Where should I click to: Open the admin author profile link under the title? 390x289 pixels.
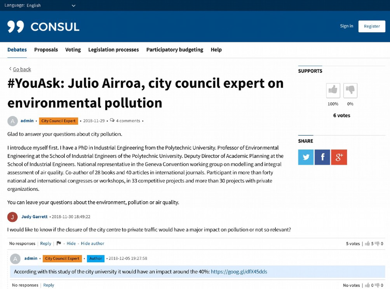click(x=27, y=121)
